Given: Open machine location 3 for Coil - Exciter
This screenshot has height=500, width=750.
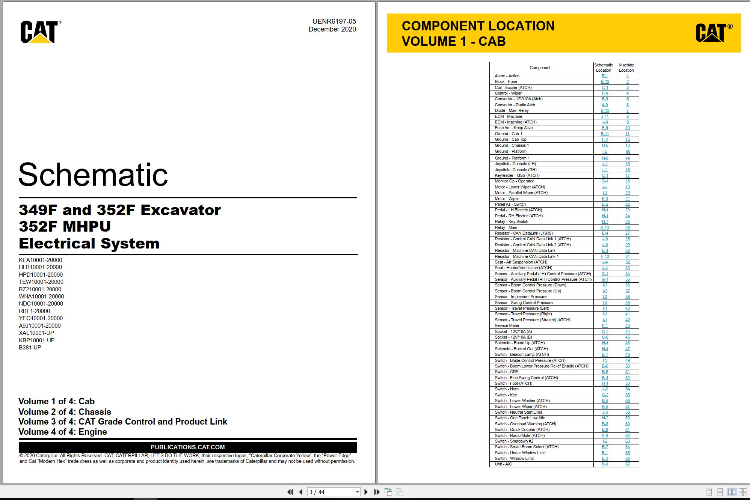Looking at the screenshot, I should click(627, 87).
